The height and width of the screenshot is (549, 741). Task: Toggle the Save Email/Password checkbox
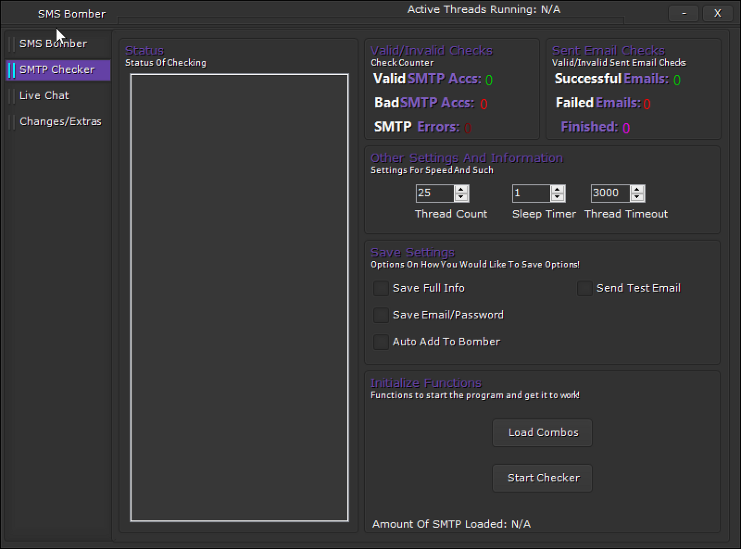point(381,315)
